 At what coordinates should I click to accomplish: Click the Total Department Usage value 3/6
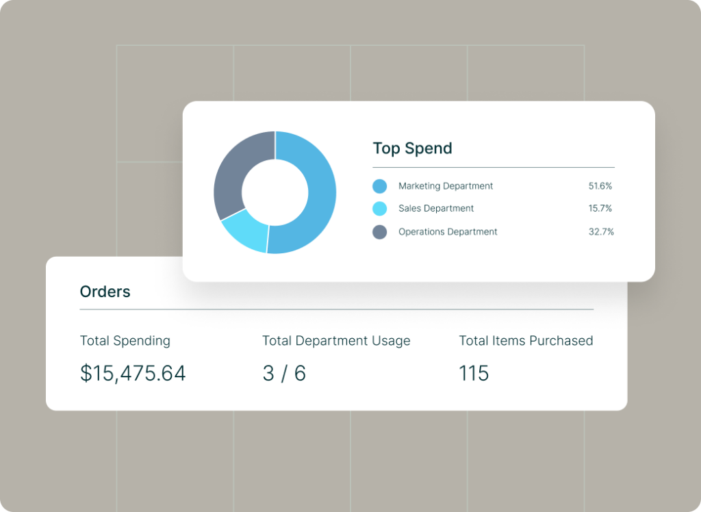pyautogui.click(x=284, y=373)
